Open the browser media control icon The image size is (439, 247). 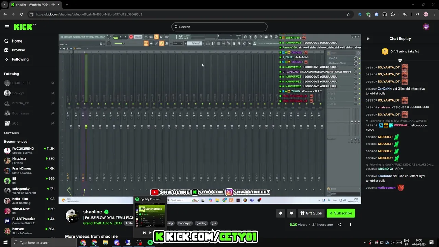(417, 14)
